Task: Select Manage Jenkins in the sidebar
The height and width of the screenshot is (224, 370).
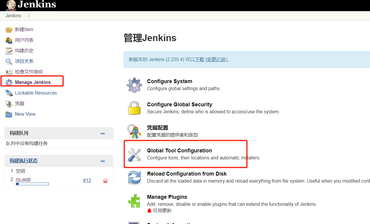Action: [x=33, y=82]
